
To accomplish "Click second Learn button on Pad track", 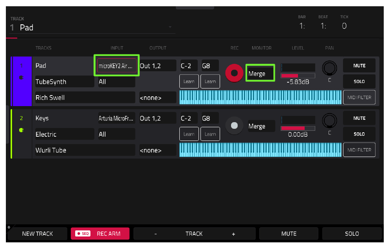I will (x=210, y=81).
